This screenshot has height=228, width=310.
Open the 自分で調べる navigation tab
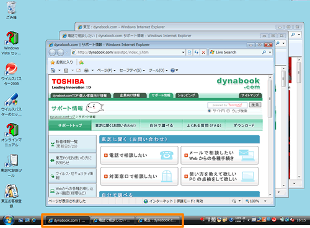point(161,125)
